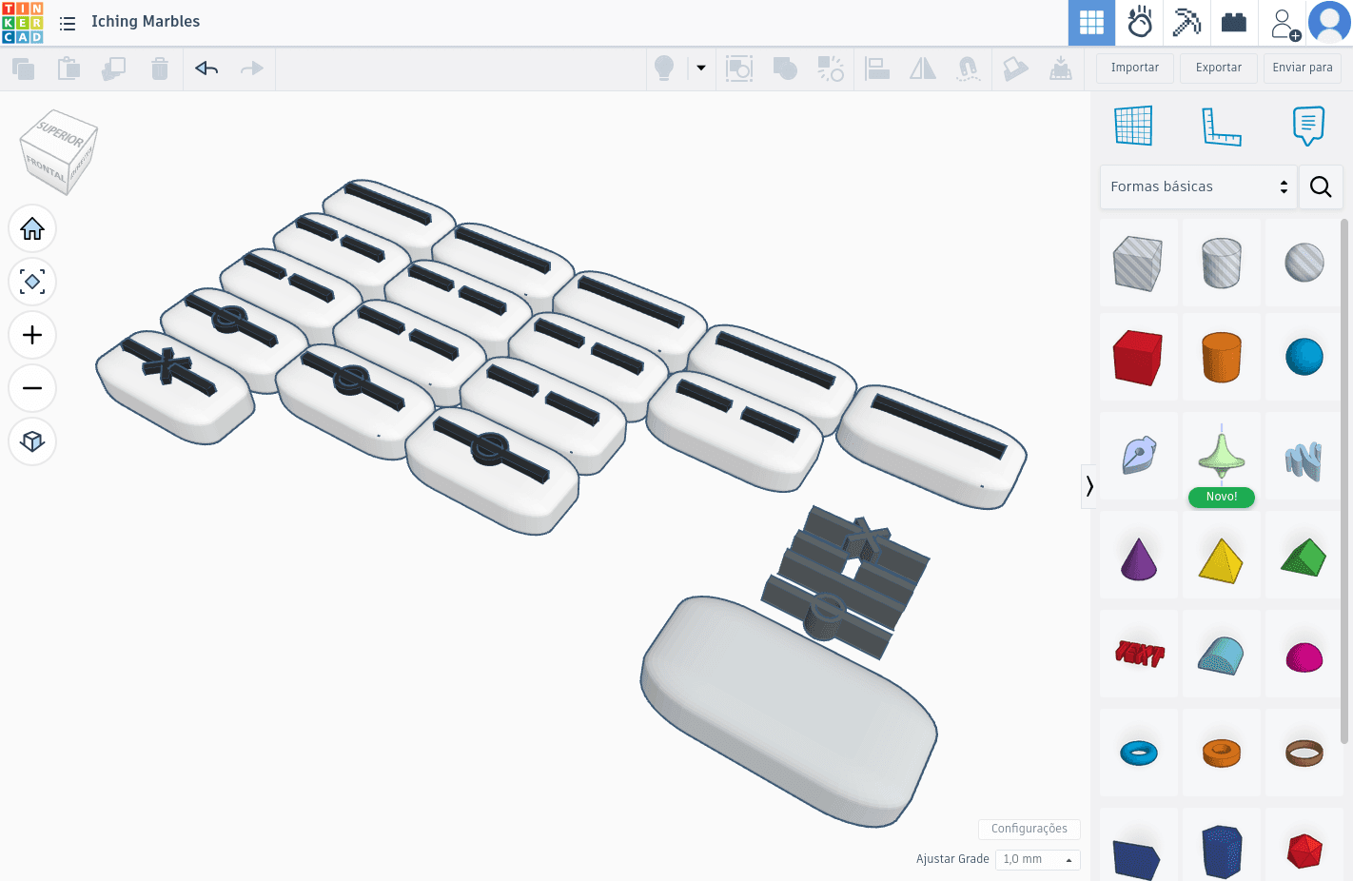Click the Exportar button

tap(1219, 68)
